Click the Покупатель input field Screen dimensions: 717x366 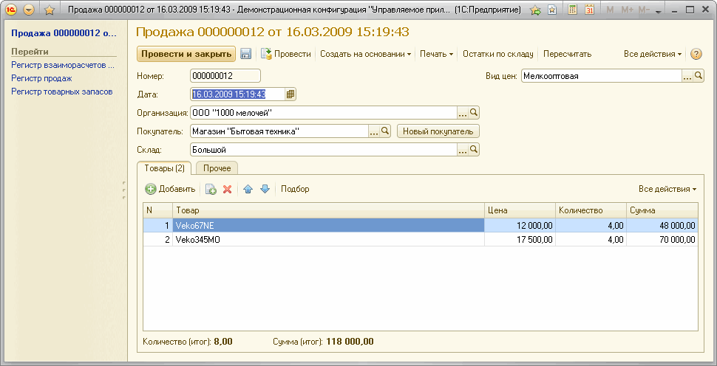coord(279,131)
